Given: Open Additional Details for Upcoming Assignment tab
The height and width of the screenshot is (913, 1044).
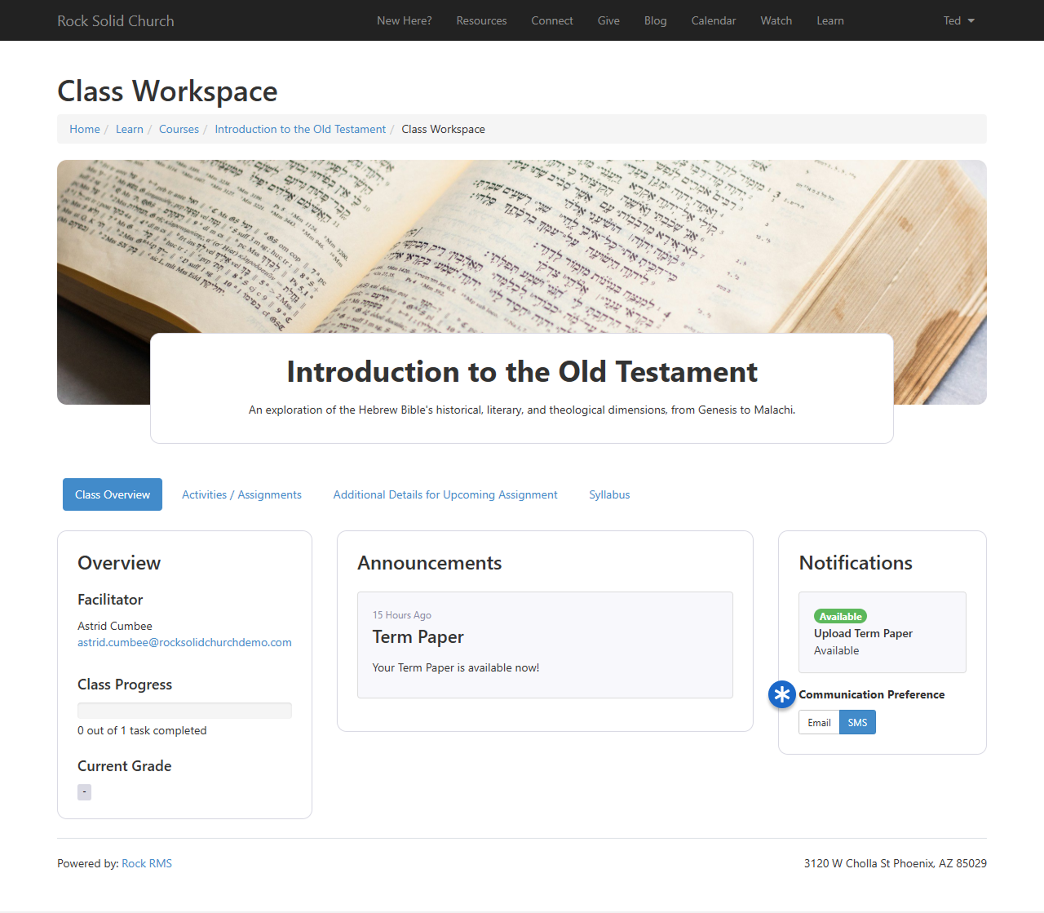Looking at the screenshot, I should (x=445, y=494).
